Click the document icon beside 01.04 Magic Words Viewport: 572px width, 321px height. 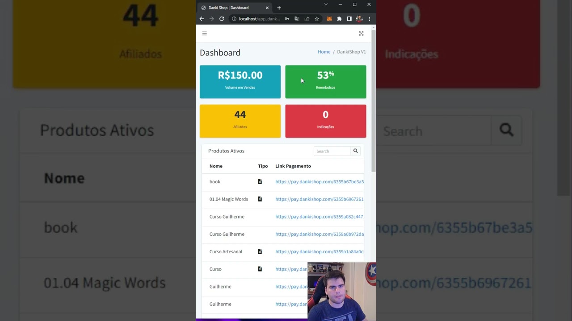(260, 199)
